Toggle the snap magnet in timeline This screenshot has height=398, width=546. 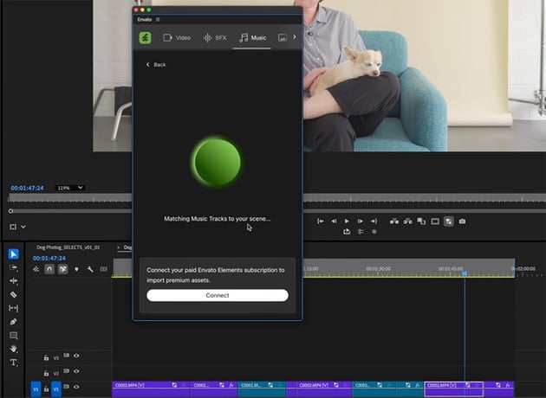coord(49,269)
